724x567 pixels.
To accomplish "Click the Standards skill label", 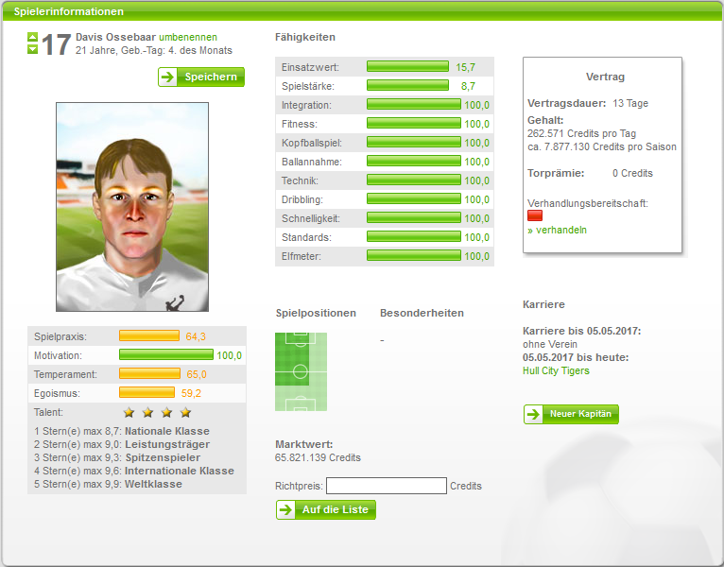I will tap(306, 237).
